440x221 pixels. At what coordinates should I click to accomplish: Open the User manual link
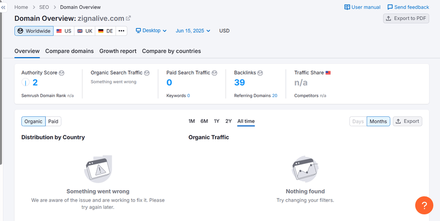[x=362, y=7]
